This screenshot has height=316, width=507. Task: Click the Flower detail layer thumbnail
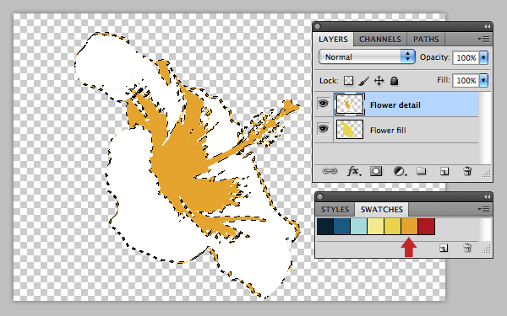350,104
